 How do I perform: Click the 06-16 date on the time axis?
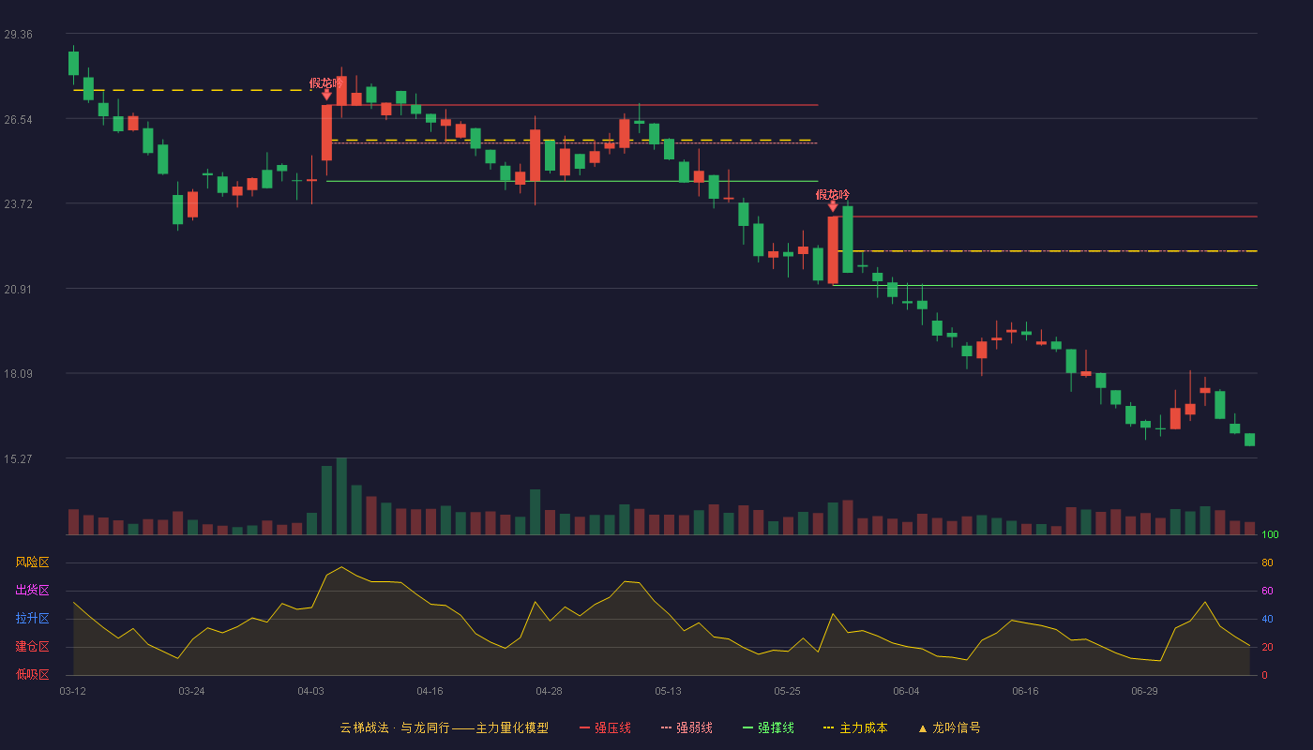(1025, 691)
